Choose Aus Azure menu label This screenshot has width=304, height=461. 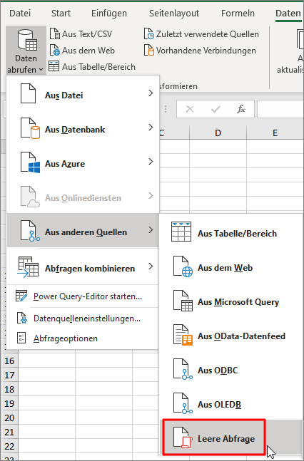(x=65, y=164)
